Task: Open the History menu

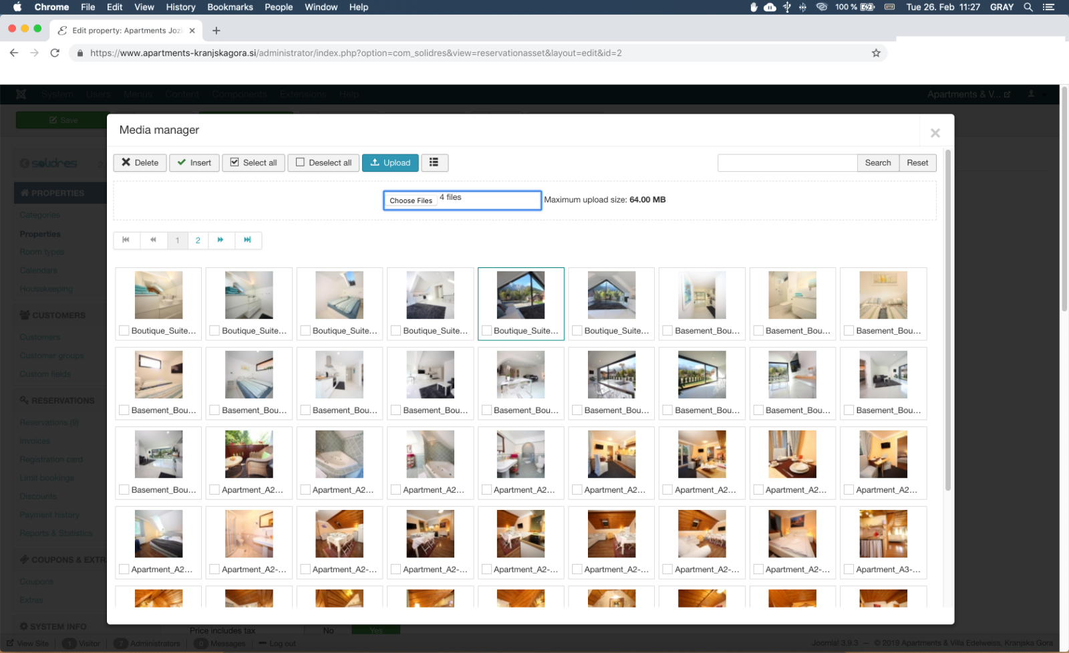Action: click(x=180, y=7)
